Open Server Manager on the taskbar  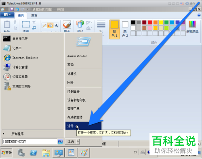[x=21, y=153]
